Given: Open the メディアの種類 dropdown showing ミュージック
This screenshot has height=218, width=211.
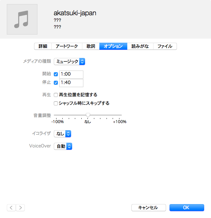Looking at the screenshot, I should 69,61.
